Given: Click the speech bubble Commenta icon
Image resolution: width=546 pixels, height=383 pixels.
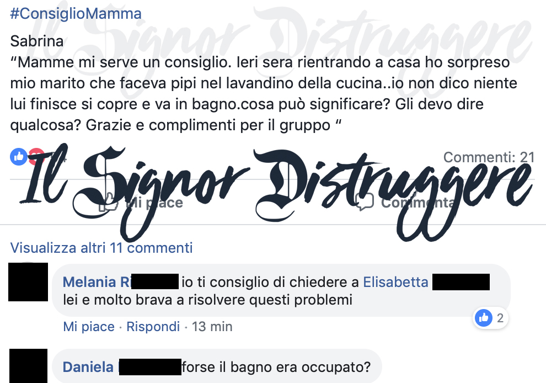Looking at the screenshot, I should (x=364, y=202).
